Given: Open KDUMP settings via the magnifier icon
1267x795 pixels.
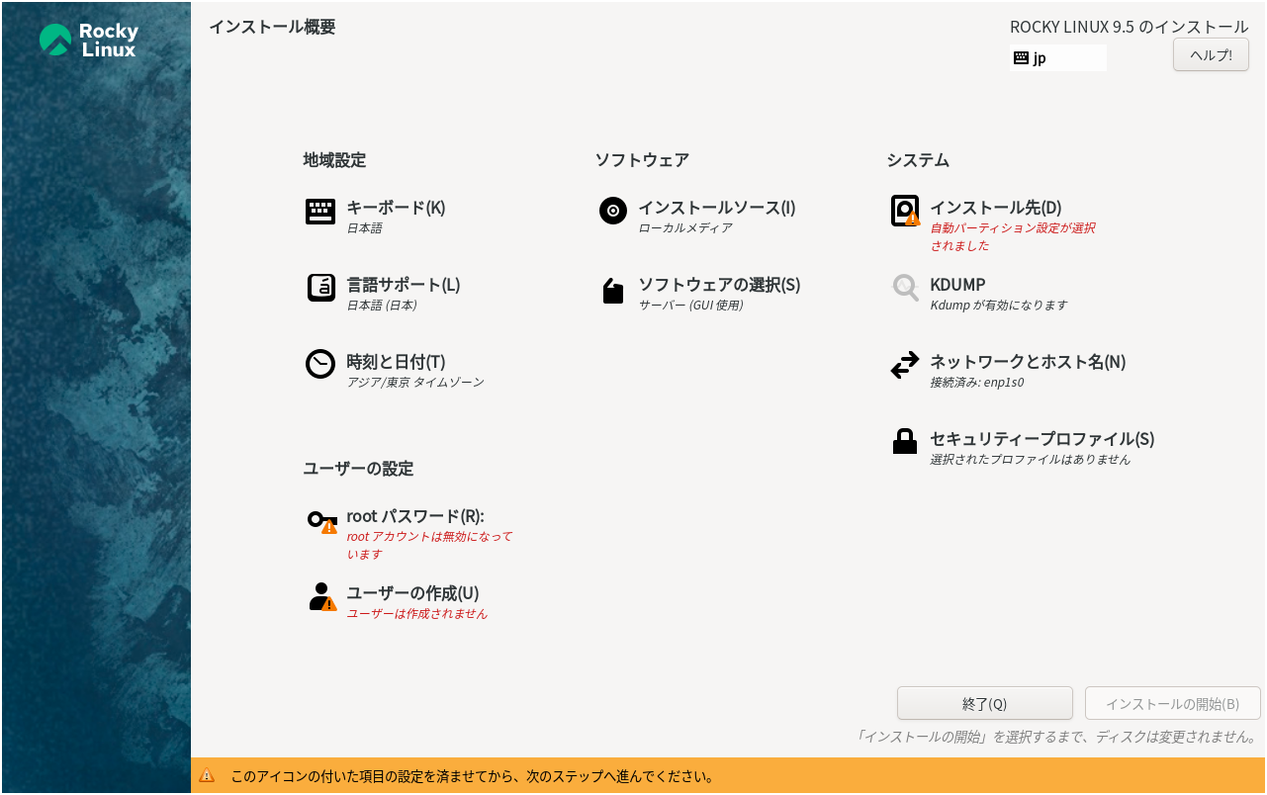Looking at the screenshot, I should [905, 288].
